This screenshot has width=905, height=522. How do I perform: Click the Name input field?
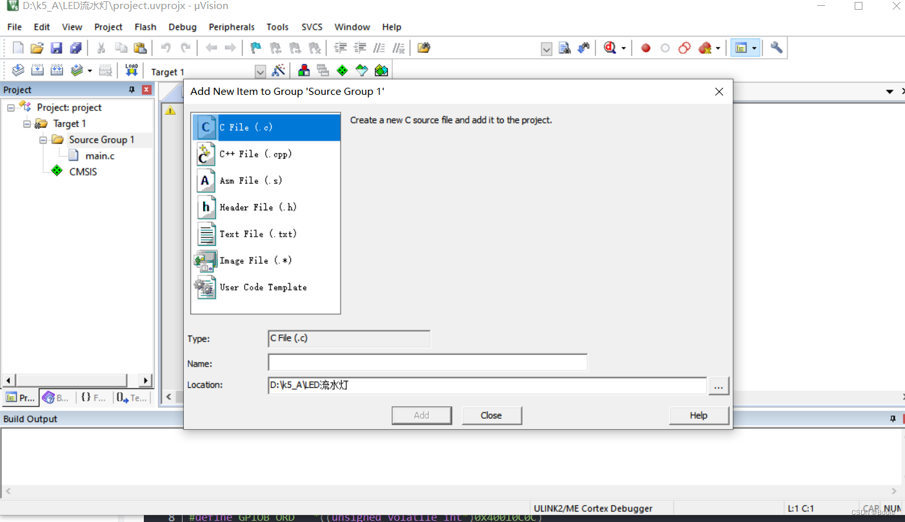point(428,363)
